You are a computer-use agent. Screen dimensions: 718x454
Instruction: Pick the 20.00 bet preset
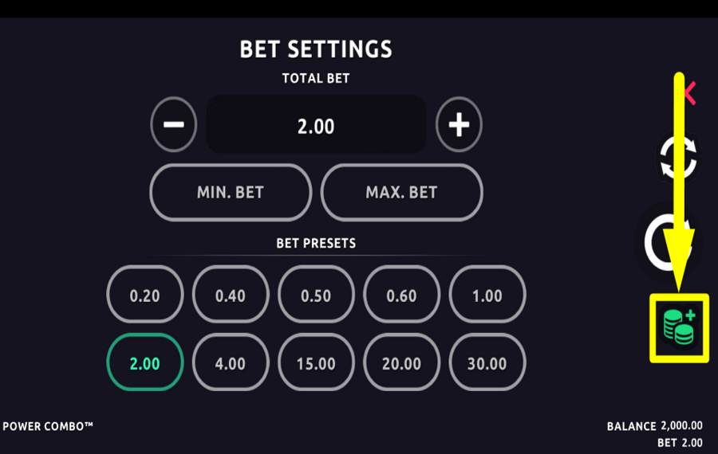[x=401, y=363]
